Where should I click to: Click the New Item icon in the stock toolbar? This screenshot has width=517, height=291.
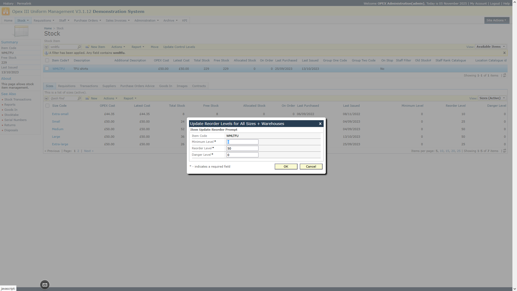coord(87,47)
